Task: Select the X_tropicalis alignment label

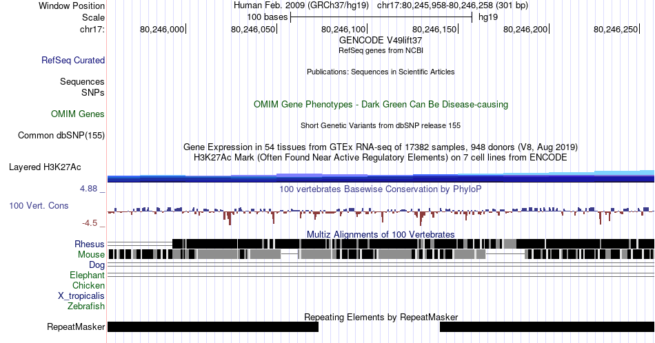Action: 81,296
